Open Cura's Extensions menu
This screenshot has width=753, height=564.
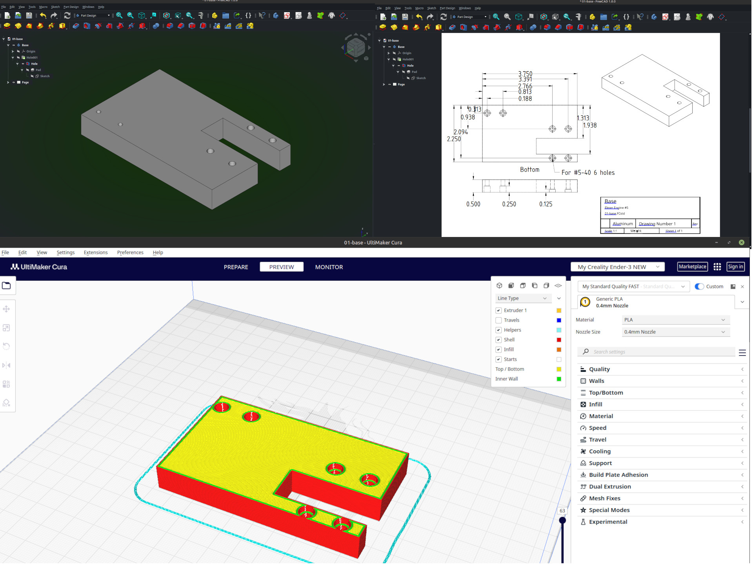click(96, 253)
